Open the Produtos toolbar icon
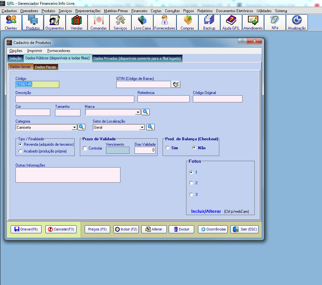Screen dimensions: 322x285 [x=33, y=22]
